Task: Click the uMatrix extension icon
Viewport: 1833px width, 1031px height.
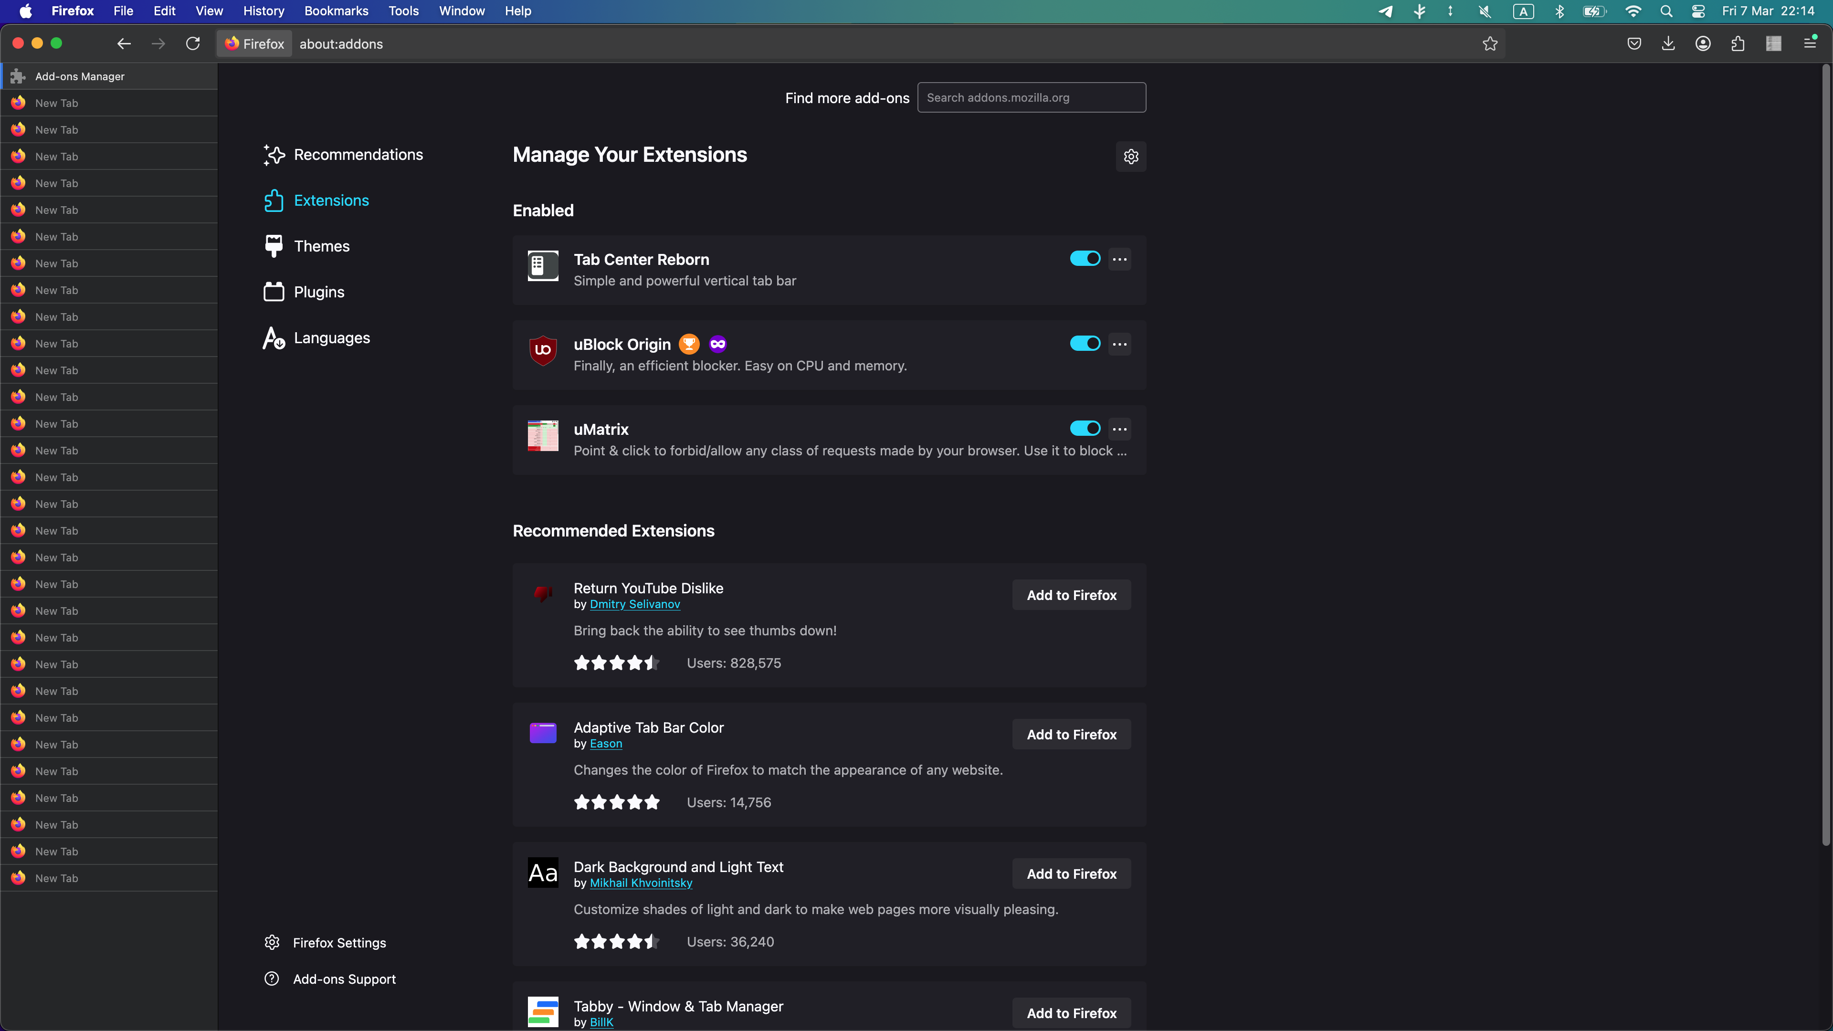Action: click(x=543, y=435)
